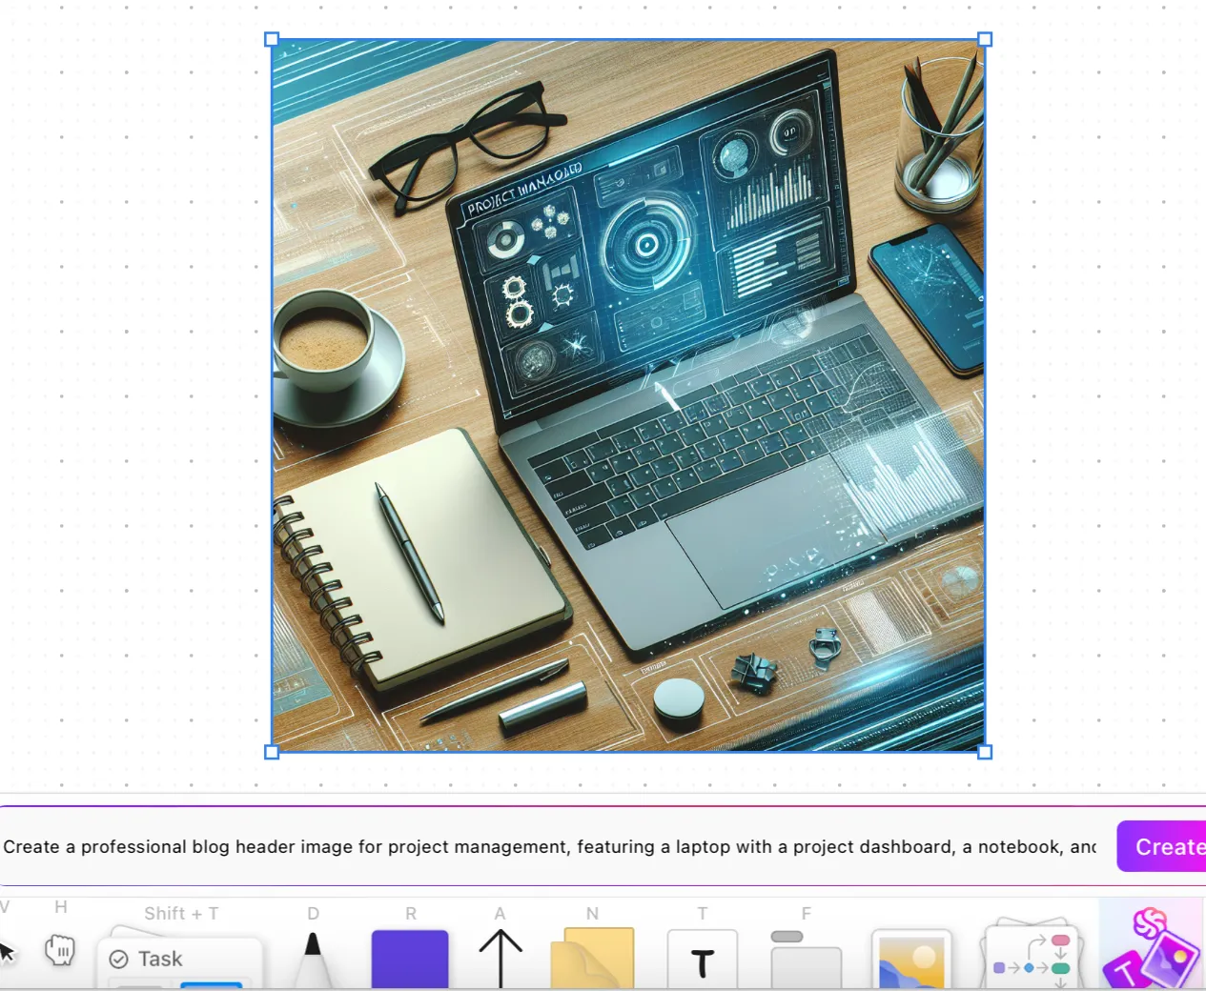Select the arrow connector tool
Image resolution: width=1206 pixels, height=991 pixels.
(500, 959)
